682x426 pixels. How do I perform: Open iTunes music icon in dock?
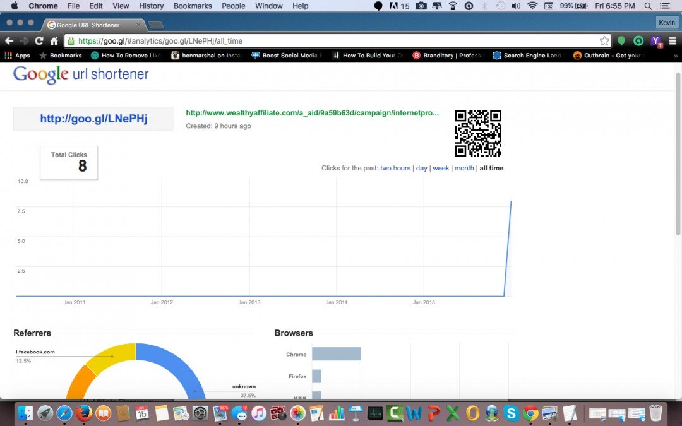point(259,413)
